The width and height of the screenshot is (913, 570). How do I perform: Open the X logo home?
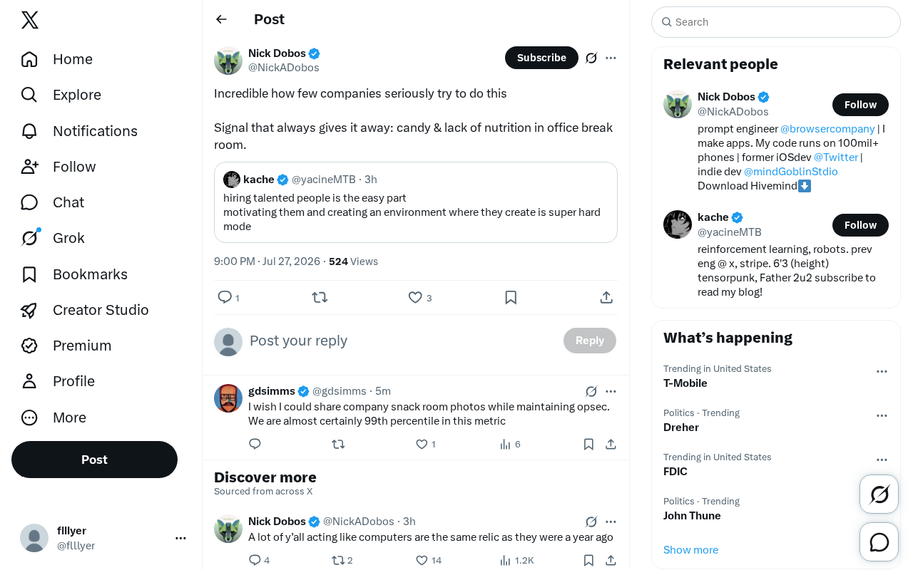coord(30,20)
